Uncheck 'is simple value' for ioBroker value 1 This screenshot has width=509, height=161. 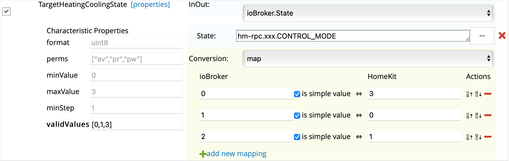click(x=297, y=116)
